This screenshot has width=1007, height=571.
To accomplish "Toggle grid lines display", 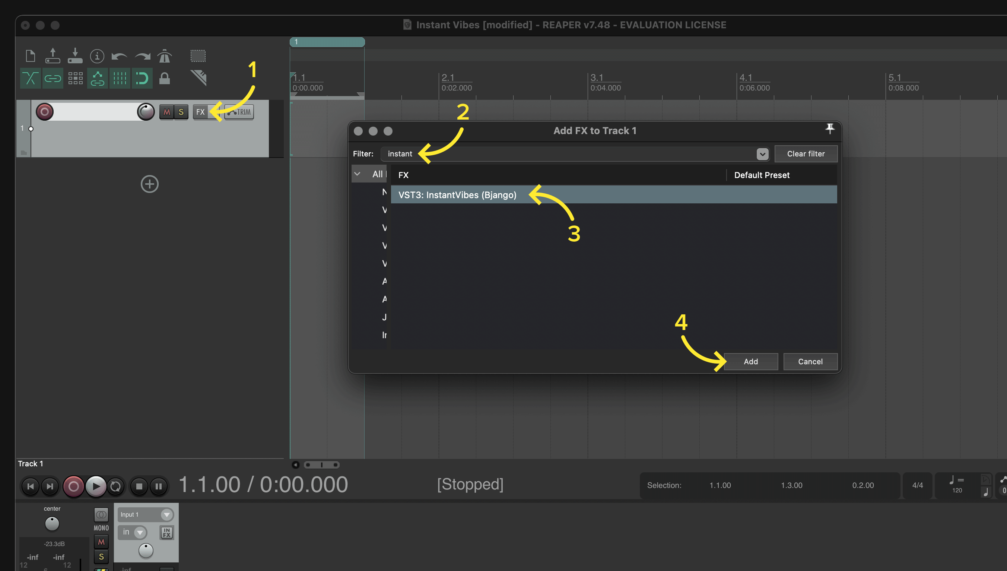I will click(120, 79).
